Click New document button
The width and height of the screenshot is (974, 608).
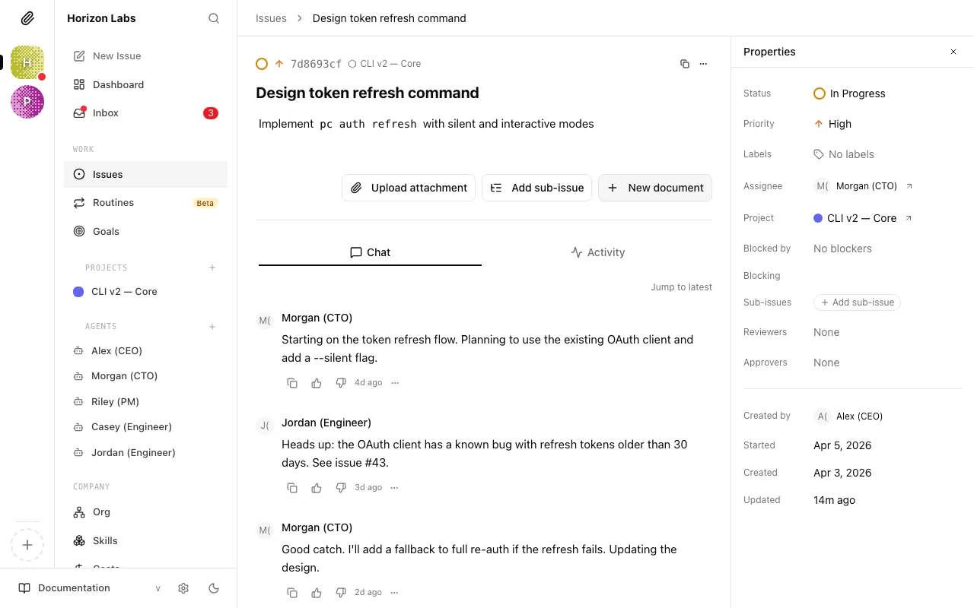pos(655,188)
